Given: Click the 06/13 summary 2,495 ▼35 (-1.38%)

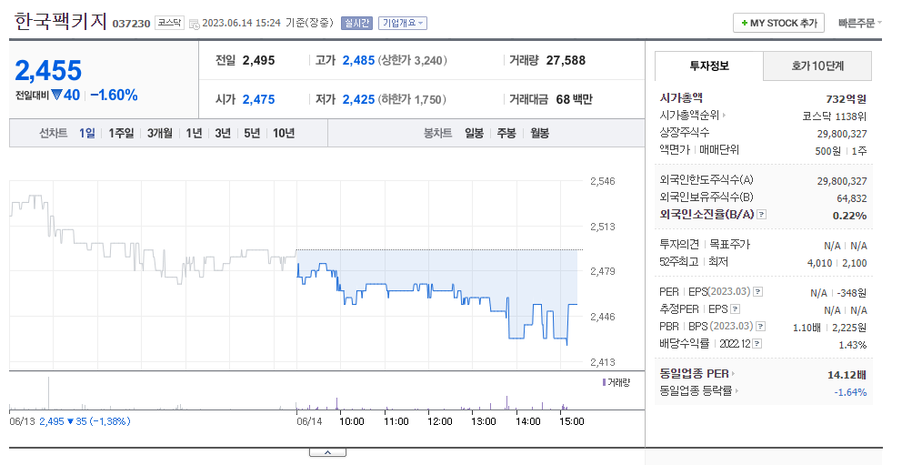Looking at the screenshot, I should tap(85, 421).
